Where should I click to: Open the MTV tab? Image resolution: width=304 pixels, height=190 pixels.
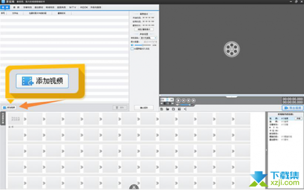tap(73, 8)
